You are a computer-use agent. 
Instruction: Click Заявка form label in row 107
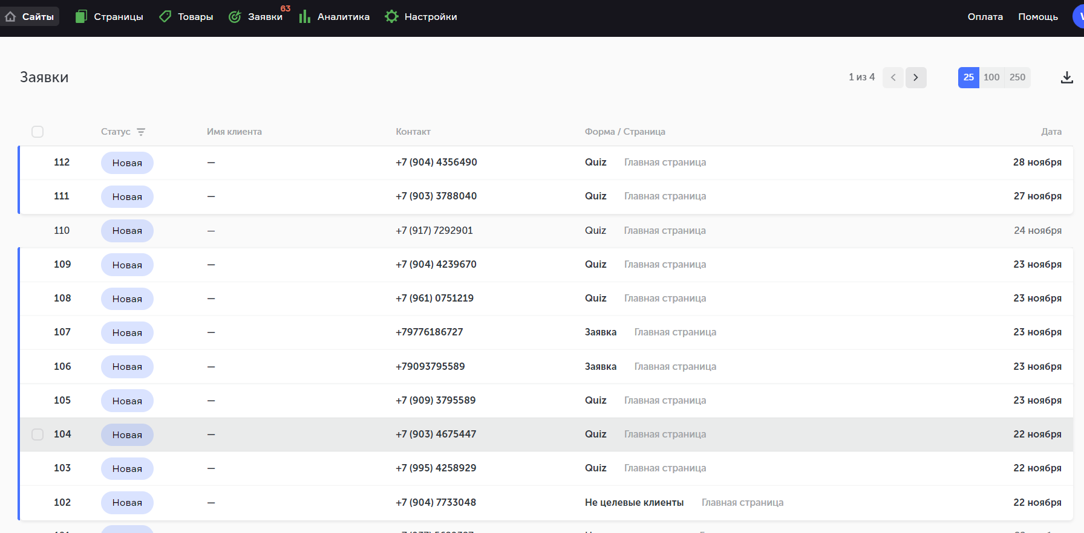point(601,332)
